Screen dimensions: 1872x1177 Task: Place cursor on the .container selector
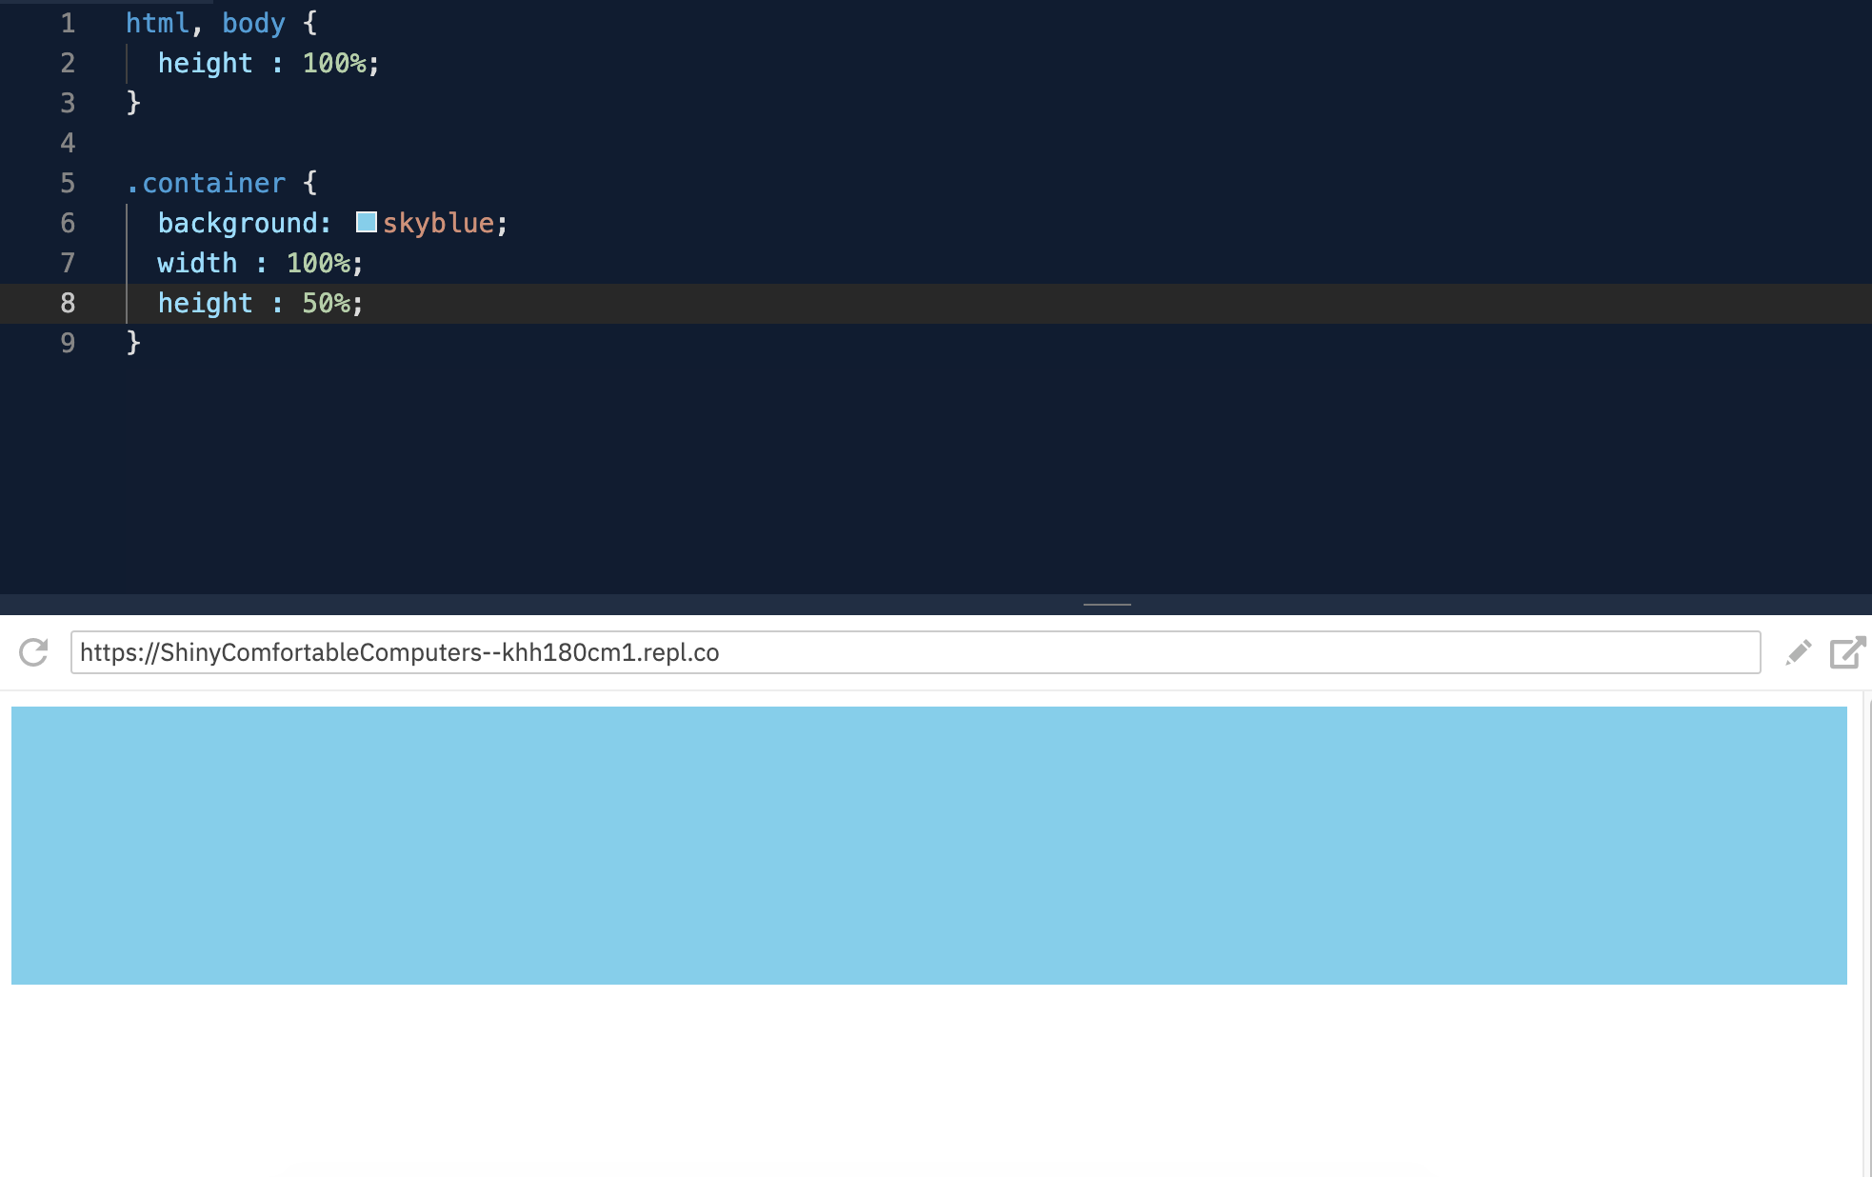tap(205, 182)
